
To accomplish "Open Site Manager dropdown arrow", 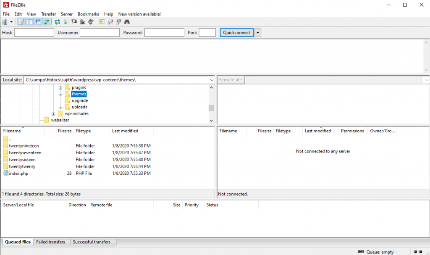I will pyautogui.click(x=11, y=22).
